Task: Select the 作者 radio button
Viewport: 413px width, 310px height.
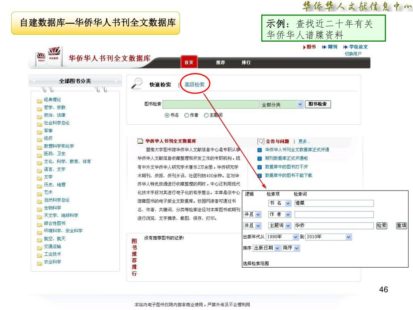Action: (186, 115)
